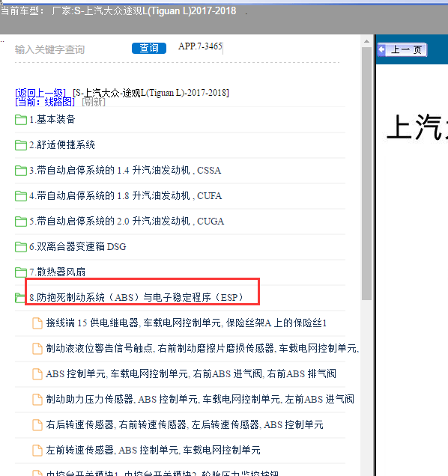
Task: Click document icon of 右后转速传感器 row
Action: coord(37,425)
